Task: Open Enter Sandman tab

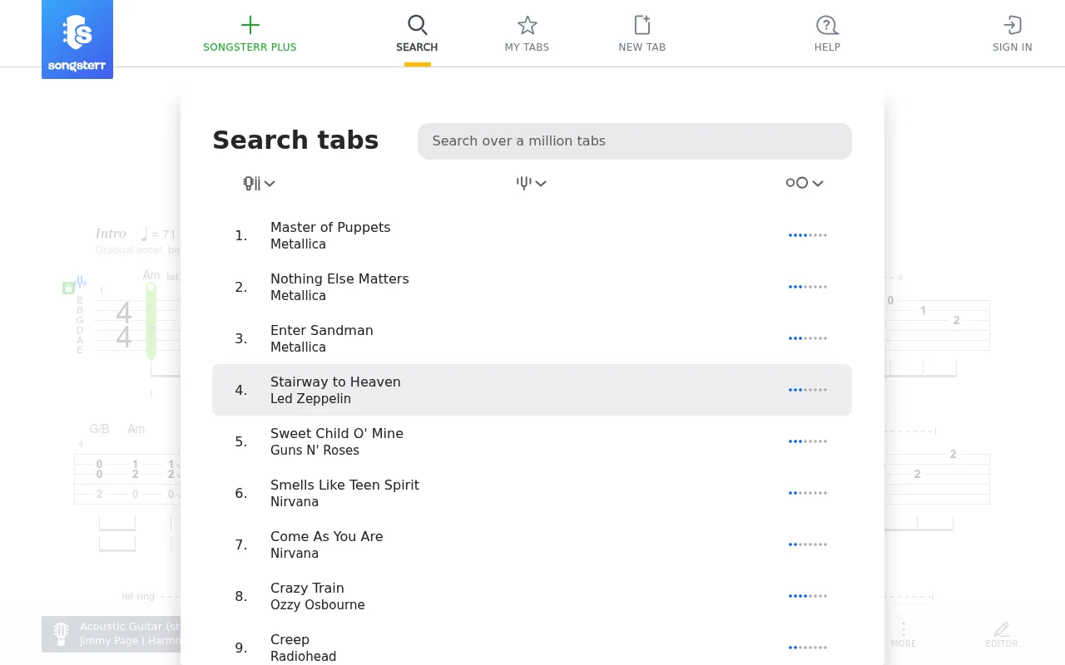Action: [532, 338]
